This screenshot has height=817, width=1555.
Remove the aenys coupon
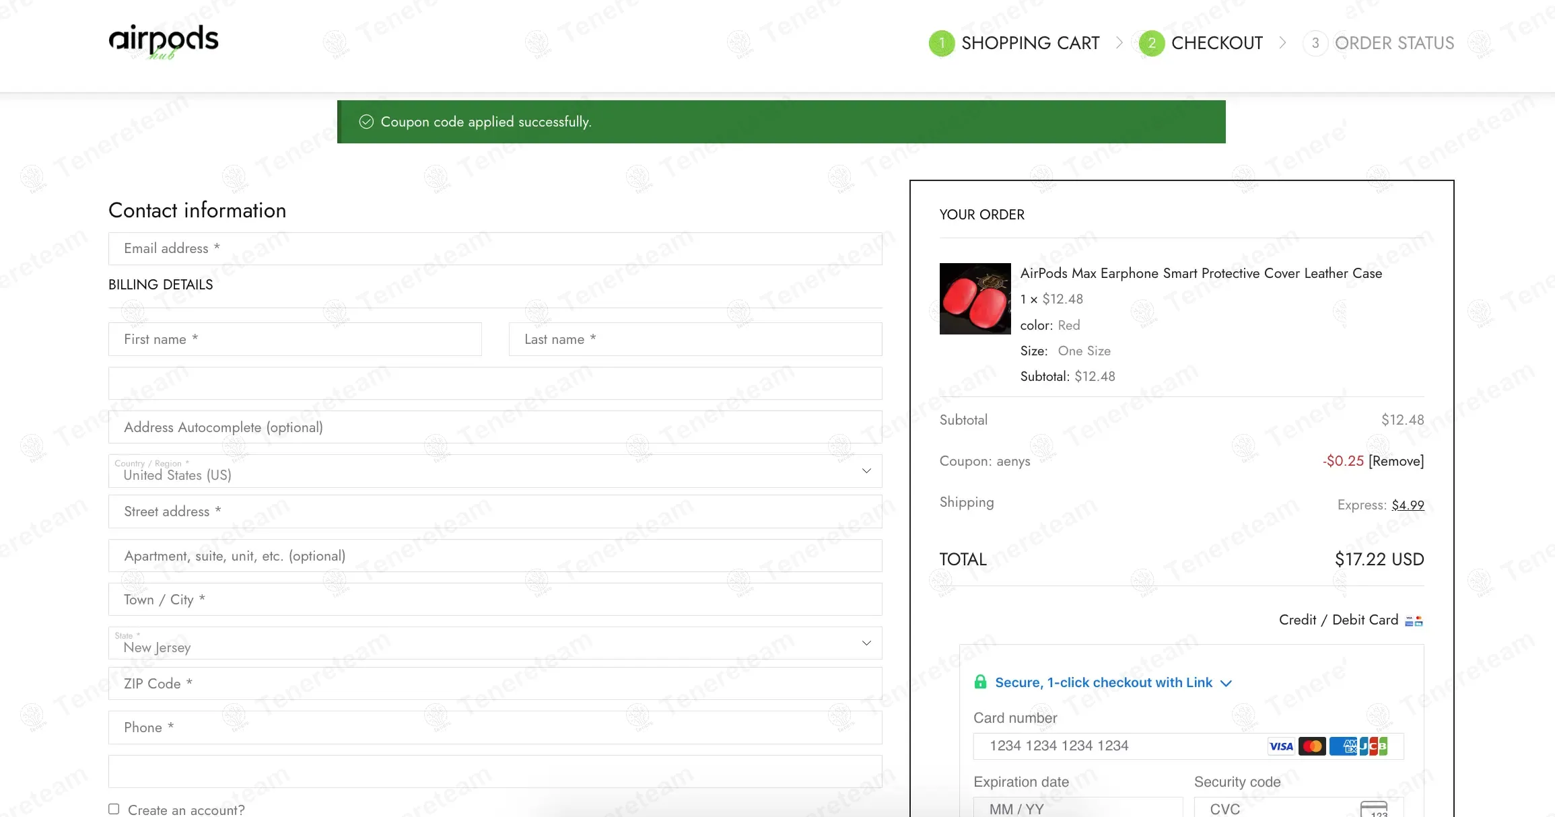click(1396, 461)
